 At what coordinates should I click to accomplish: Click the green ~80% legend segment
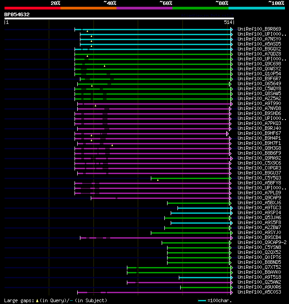(x=200, y=8)
